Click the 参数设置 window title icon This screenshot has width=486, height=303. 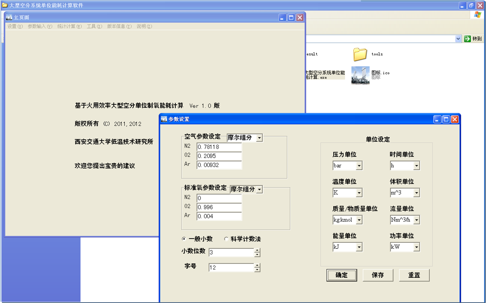click(164, 119)
